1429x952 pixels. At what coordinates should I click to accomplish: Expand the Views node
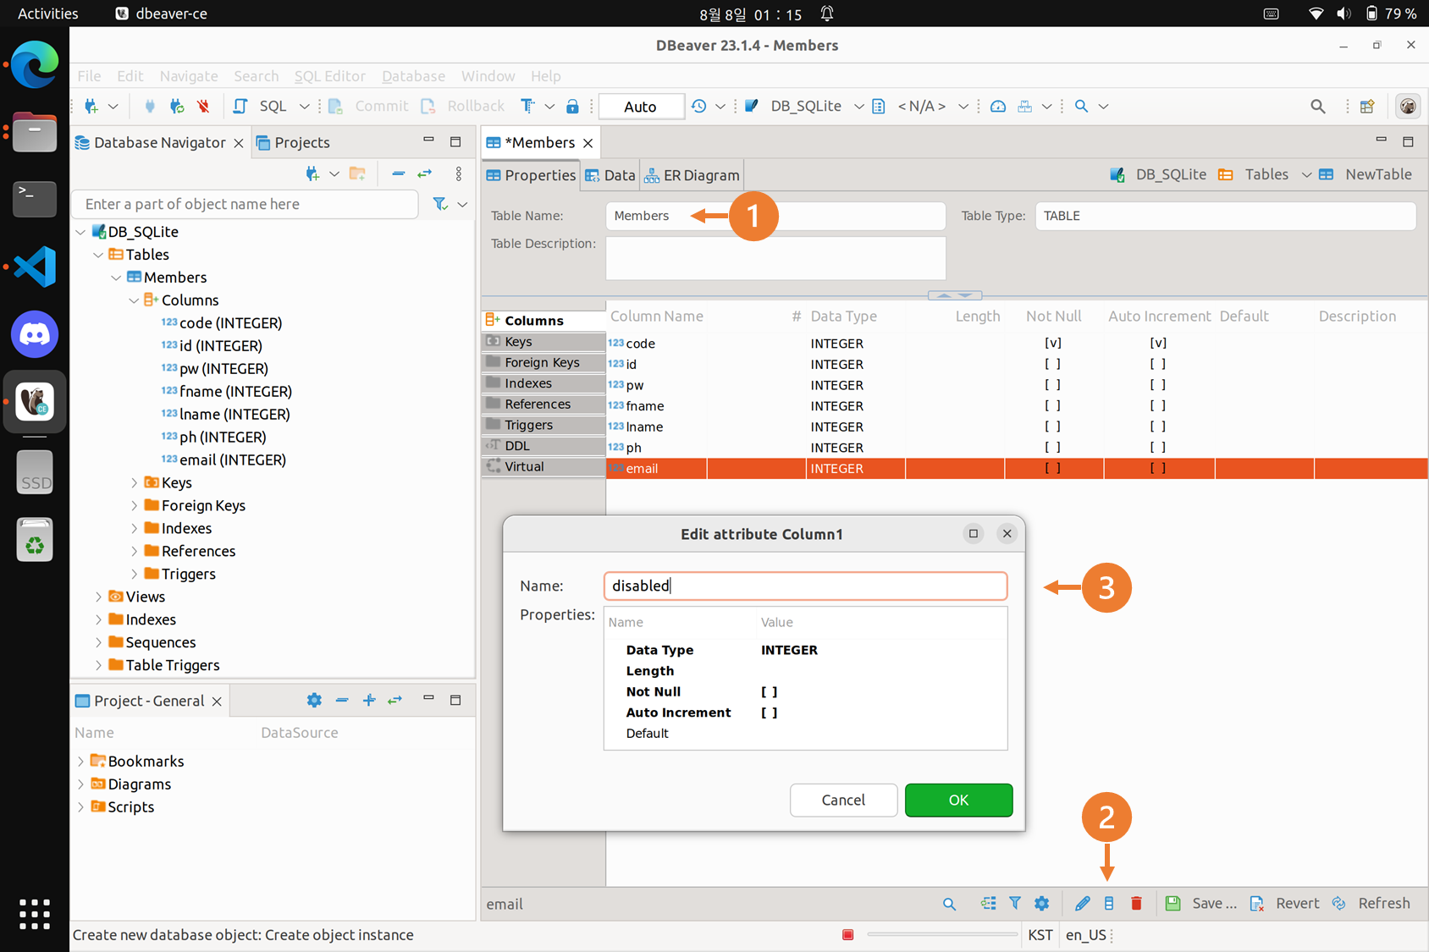(98, 597)
